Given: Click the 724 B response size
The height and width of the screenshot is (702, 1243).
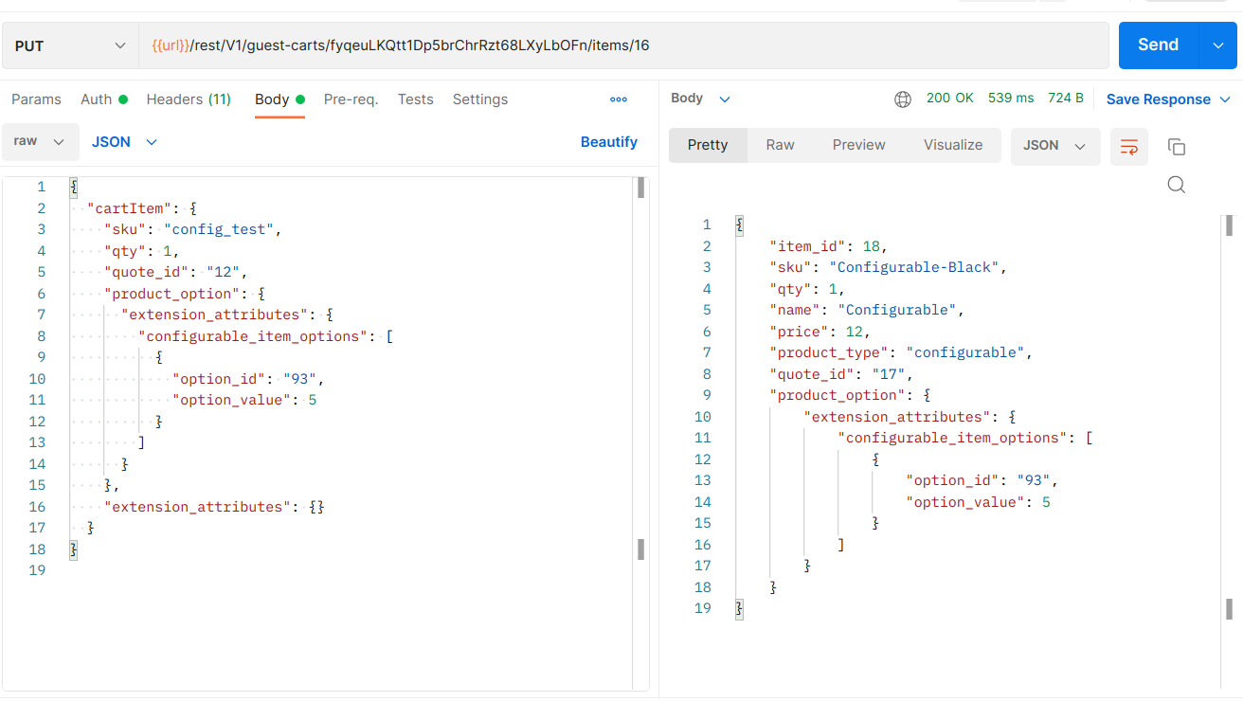Looking at the screenshot, I should pos(1066,98).
